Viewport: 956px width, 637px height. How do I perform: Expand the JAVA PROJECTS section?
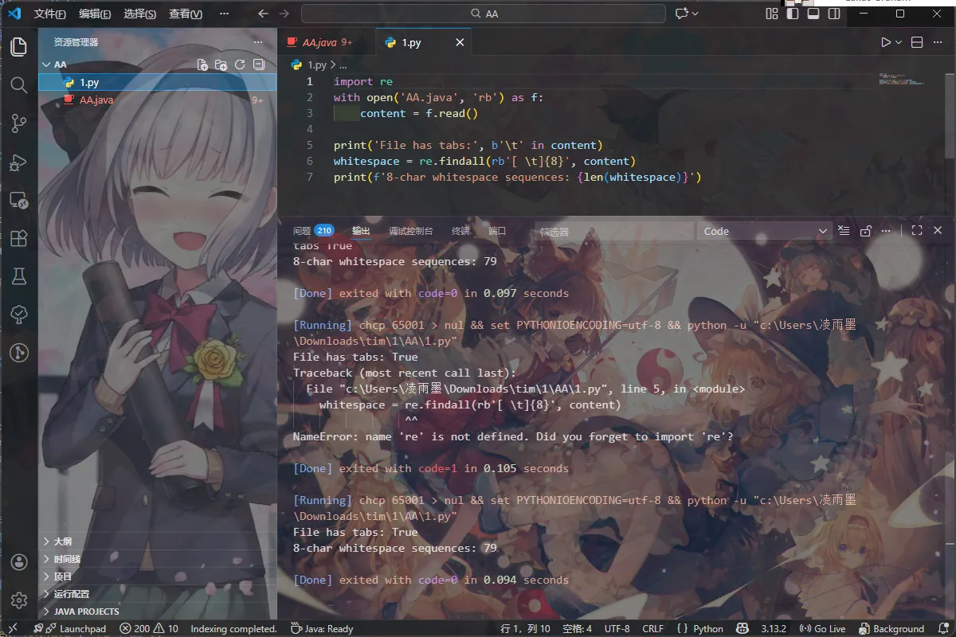coord(86,612)
